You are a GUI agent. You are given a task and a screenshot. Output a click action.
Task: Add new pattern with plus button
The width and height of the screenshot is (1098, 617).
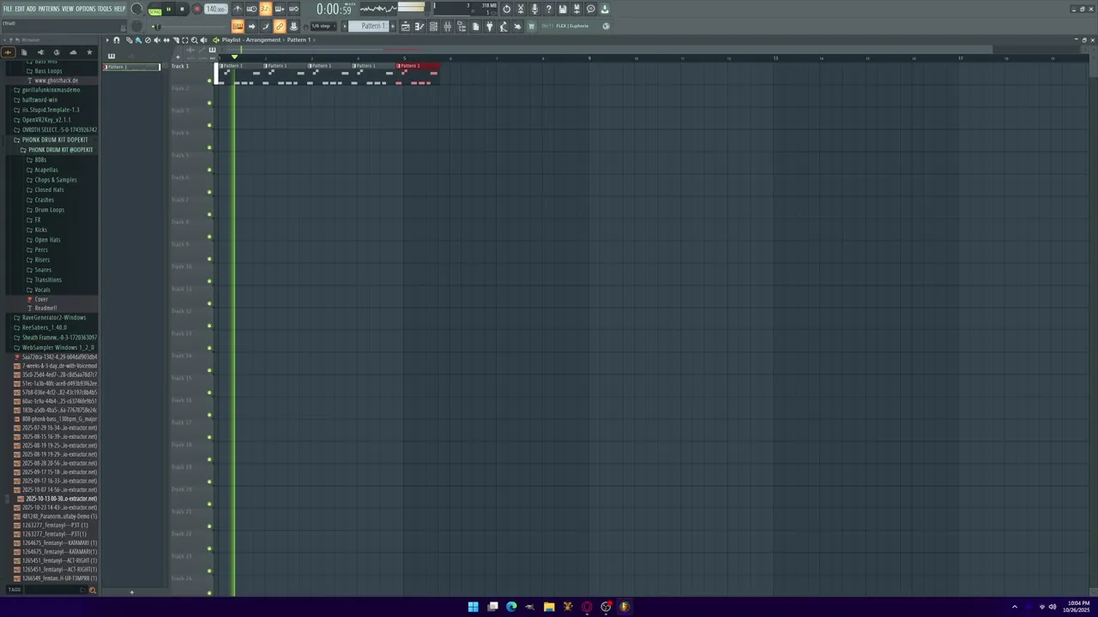(x=393, y=26)
